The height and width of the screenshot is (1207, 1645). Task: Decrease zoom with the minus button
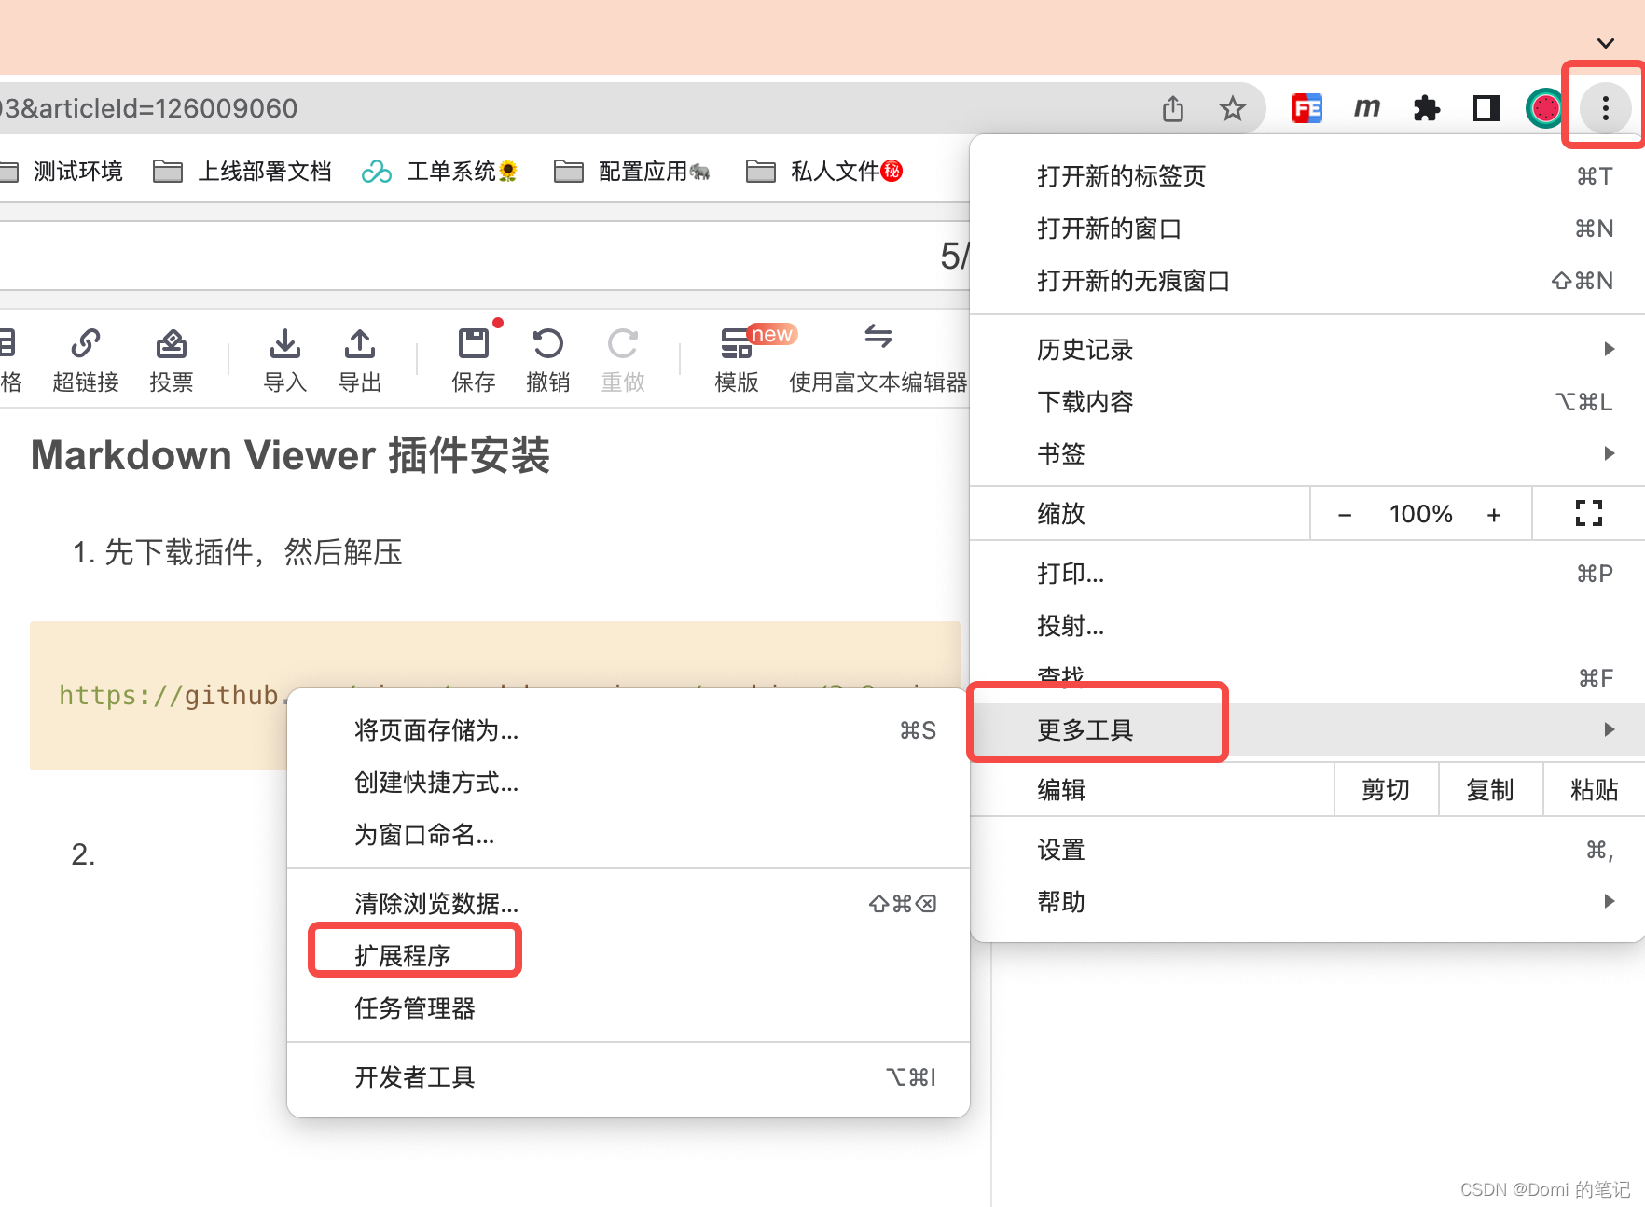pos(1345,514)
